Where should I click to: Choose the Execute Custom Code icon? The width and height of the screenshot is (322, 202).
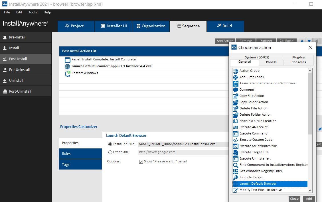click(x=235, y=140)
